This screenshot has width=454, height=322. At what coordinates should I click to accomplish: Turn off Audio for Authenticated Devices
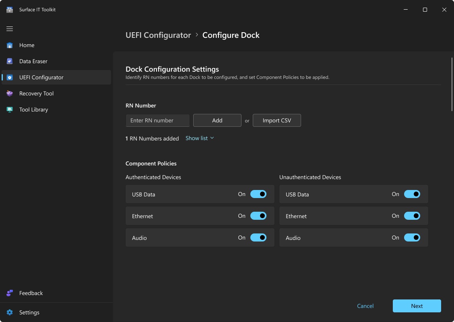tap(258, 237)
